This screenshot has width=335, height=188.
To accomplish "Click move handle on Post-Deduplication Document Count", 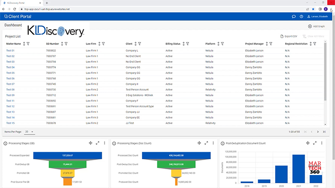I will (x=308, y=143).
